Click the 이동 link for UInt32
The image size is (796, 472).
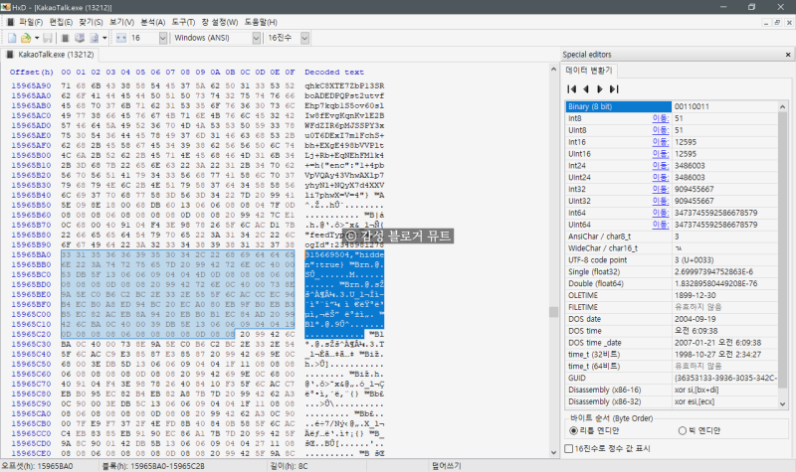[x=661, y=201]
